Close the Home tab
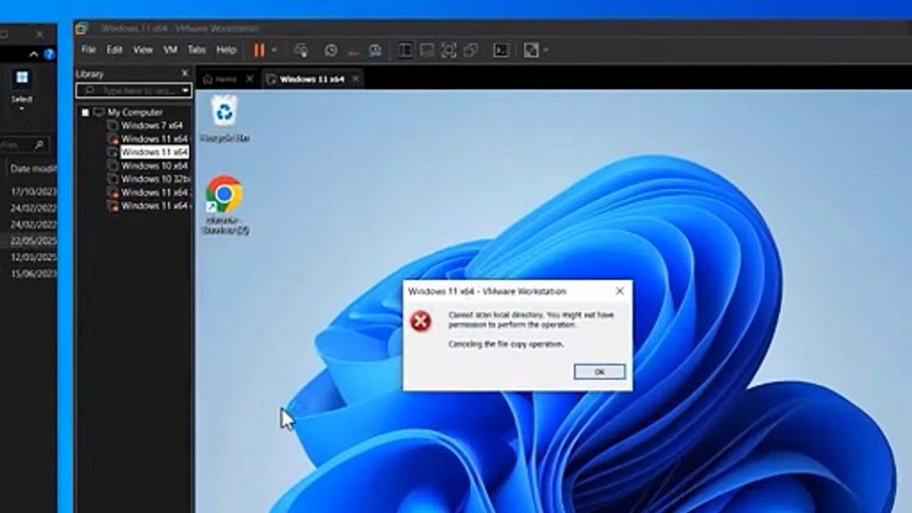Image resolution: width=912 pixels, height=513 pixels. point(249,79)
